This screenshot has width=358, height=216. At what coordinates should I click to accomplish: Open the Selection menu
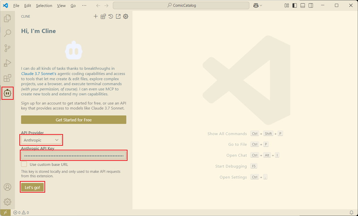pyautogui.click(x=44, y=6)
